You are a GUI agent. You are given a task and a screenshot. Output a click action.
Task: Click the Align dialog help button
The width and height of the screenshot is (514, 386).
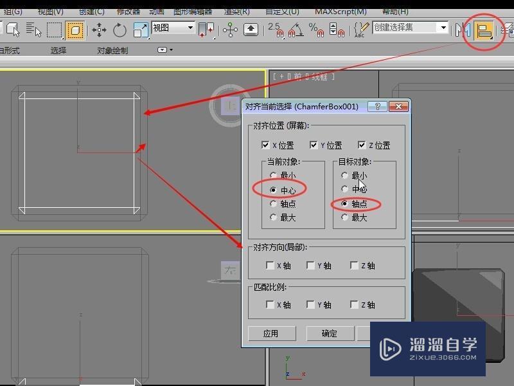[x=377, y=106]
